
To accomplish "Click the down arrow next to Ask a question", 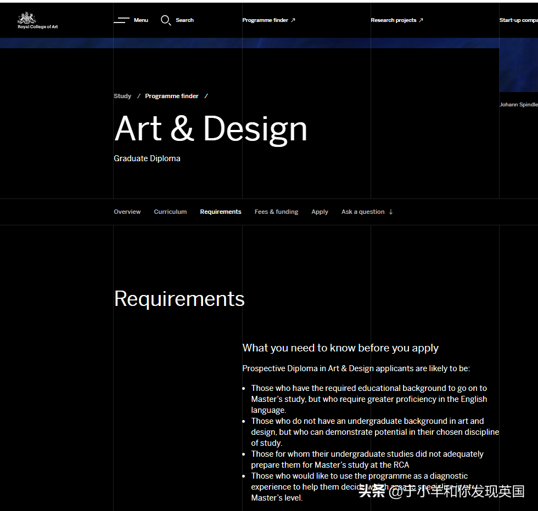I will click(x=391, y=212).
